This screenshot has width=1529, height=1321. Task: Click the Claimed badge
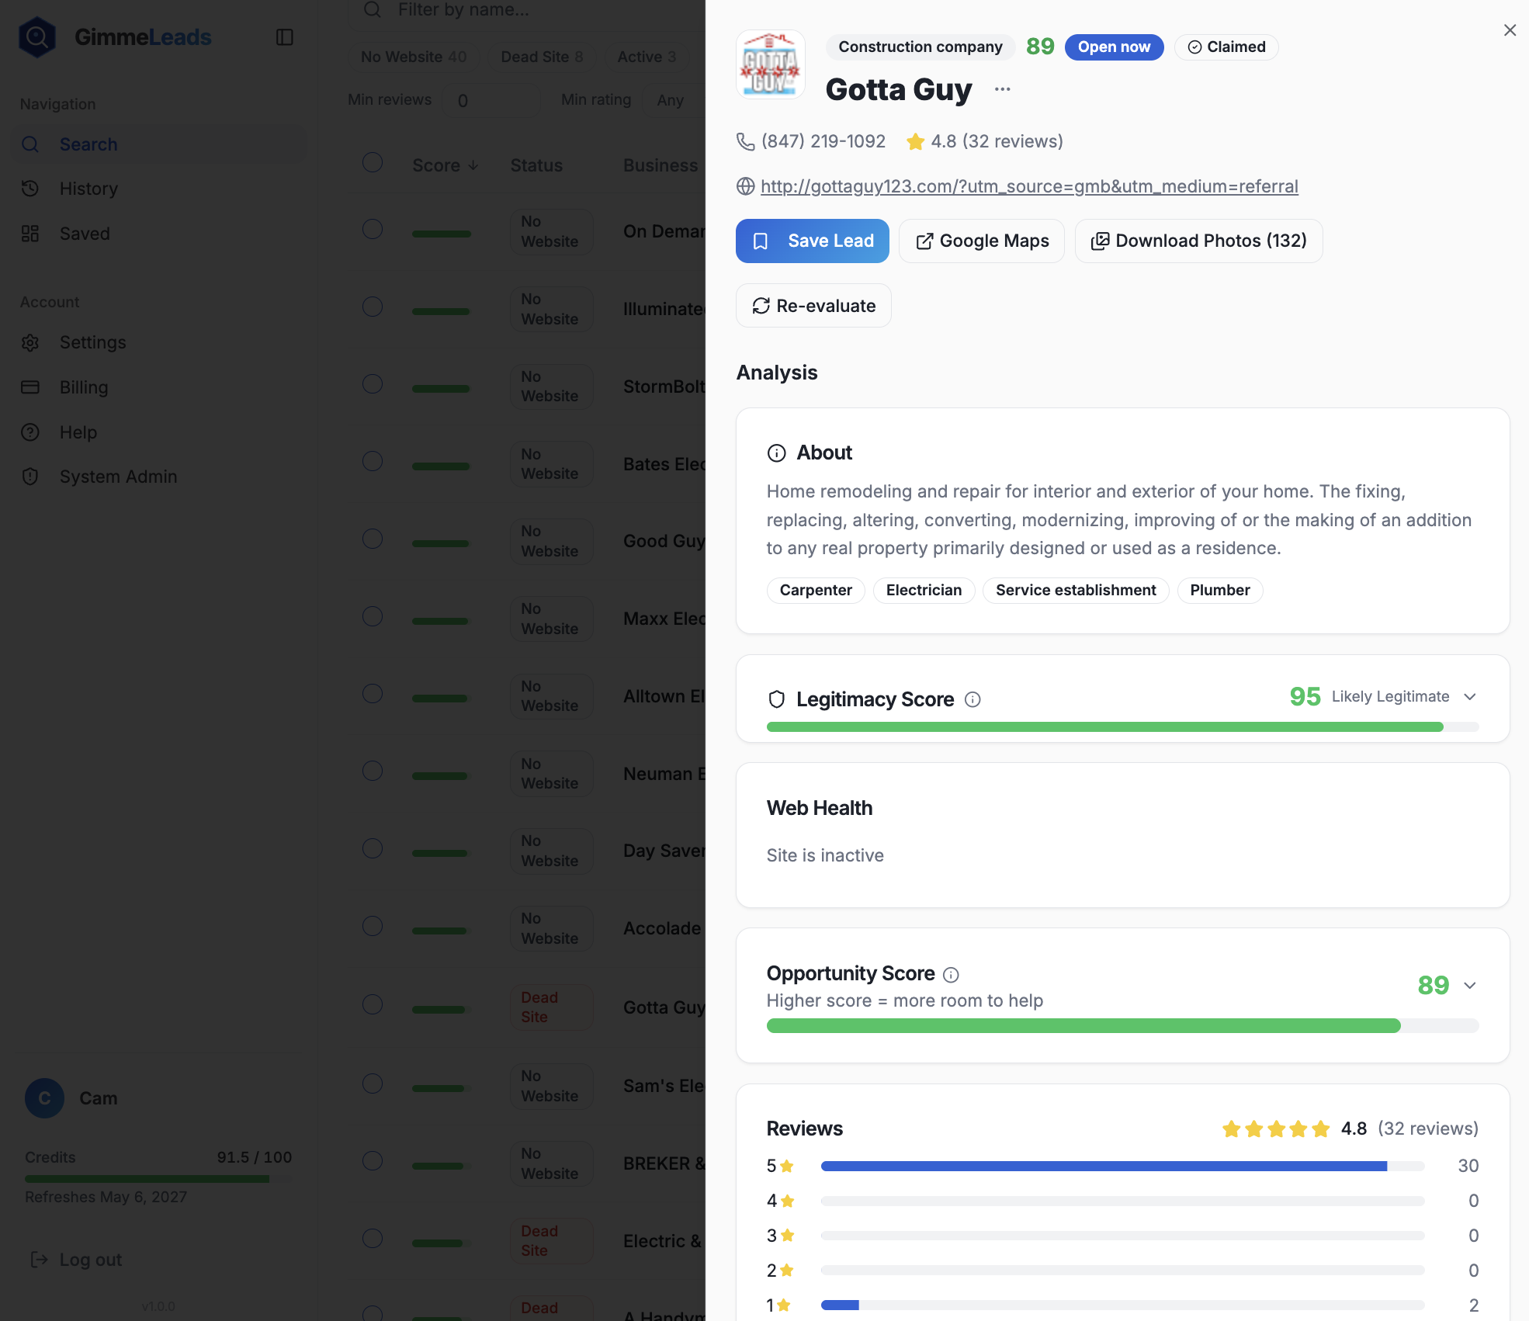point(1226,47)
